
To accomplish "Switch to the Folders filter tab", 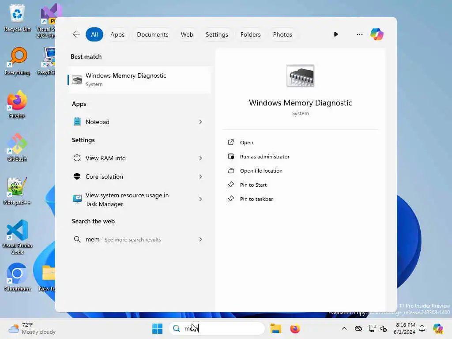I will pos(250,34).
